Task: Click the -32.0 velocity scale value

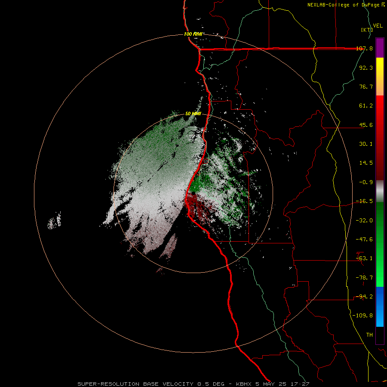Action: pos(365,221)
